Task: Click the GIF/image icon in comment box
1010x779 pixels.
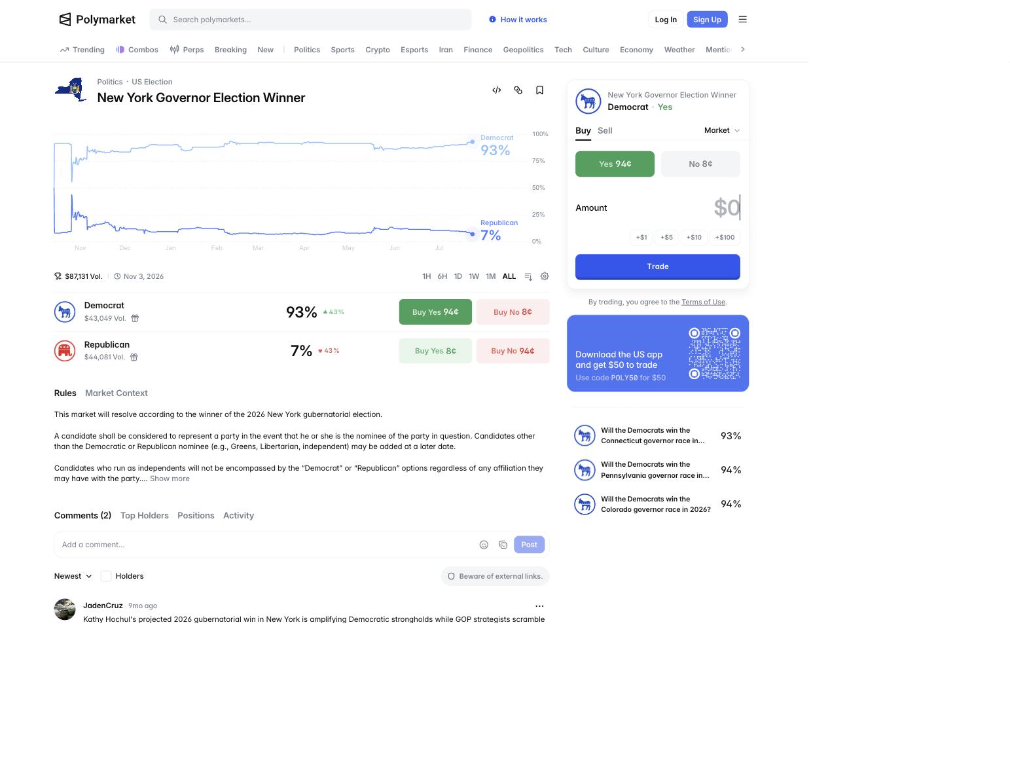Action: click(x=503, y=545)
